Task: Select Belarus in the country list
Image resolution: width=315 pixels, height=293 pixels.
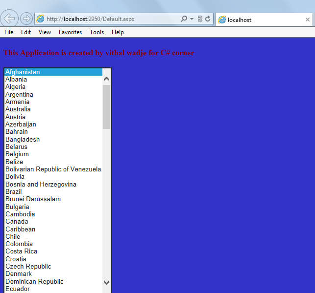Action: [x=53, y=146]
